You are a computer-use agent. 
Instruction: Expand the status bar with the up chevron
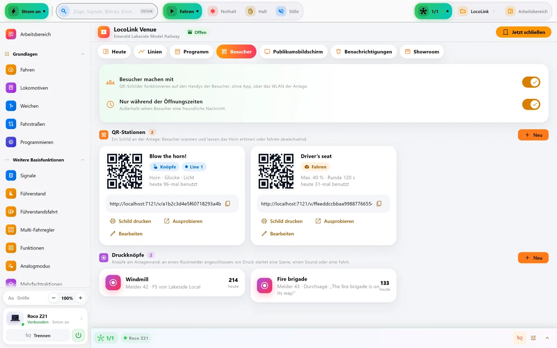pos(547,338)
